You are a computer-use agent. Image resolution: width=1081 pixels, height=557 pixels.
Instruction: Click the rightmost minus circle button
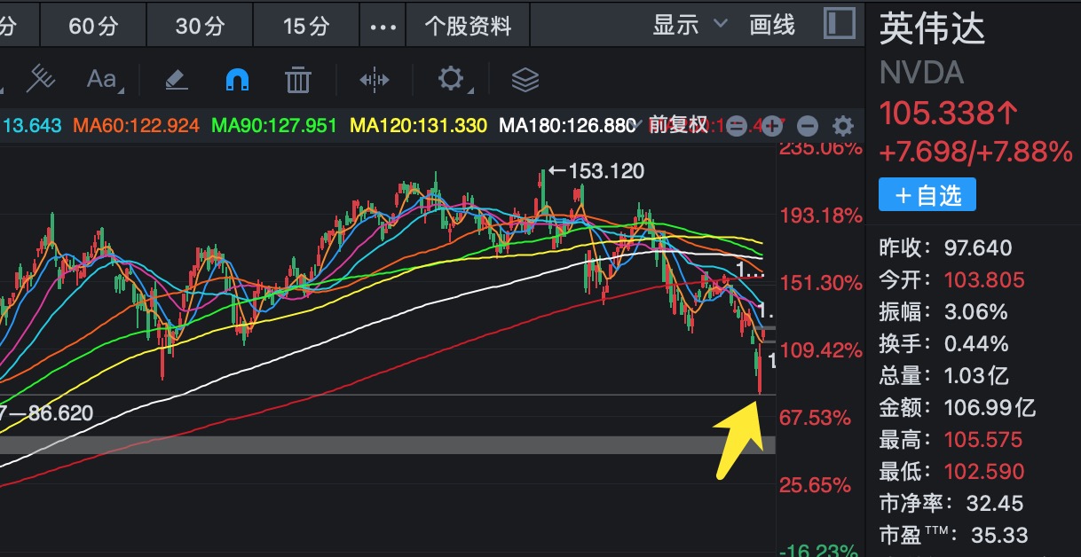(807, 126)
